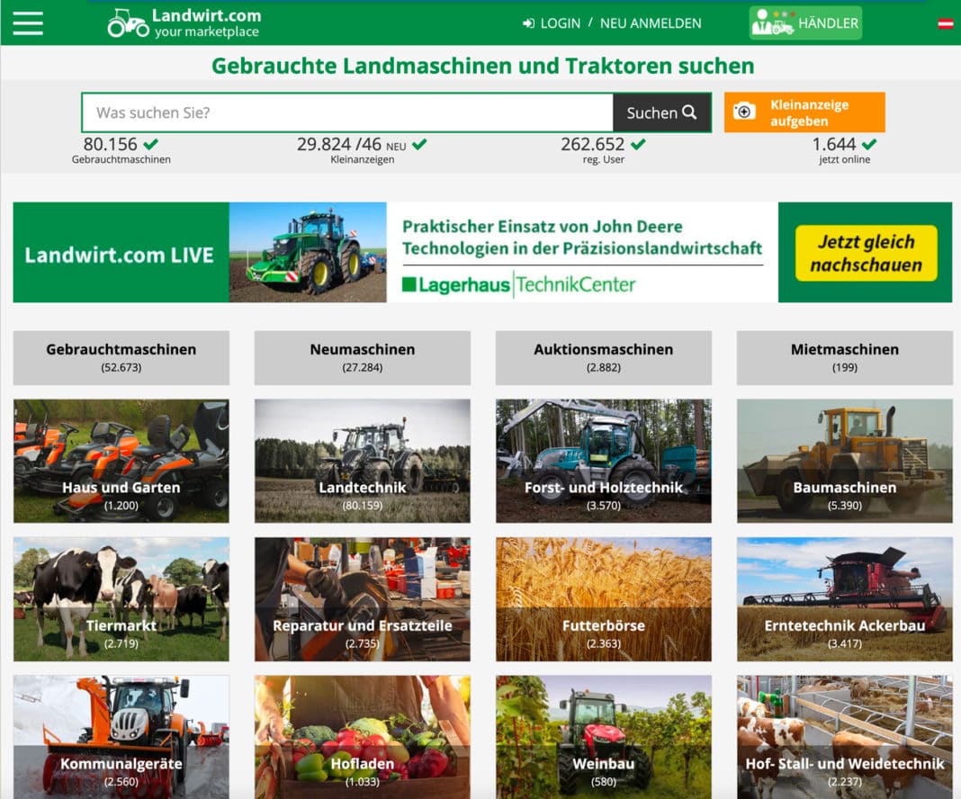Open the Gebrauchtmaschinen tab
The image size is (961, 799).
pos(121,358)
